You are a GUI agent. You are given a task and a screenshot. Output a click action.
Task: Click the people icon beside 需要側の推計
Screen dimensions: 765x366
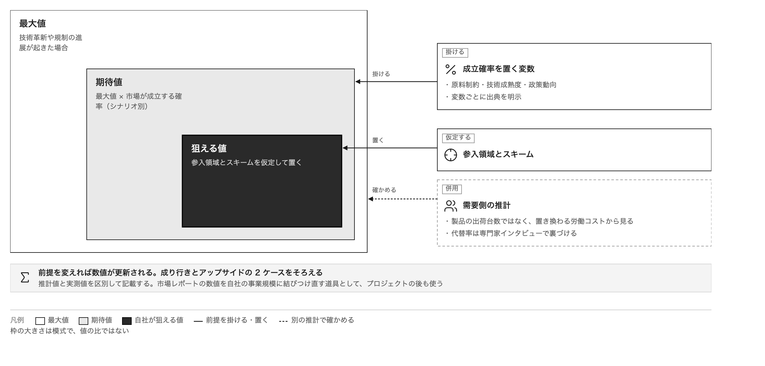tap(451, 206)
